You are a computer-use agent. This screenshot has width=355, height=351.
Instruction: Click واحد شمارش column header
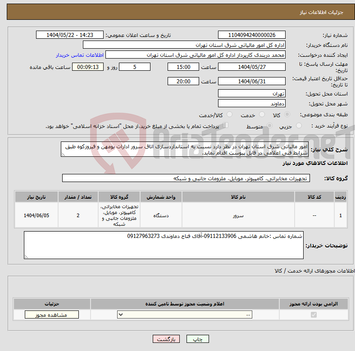point(161,197)
